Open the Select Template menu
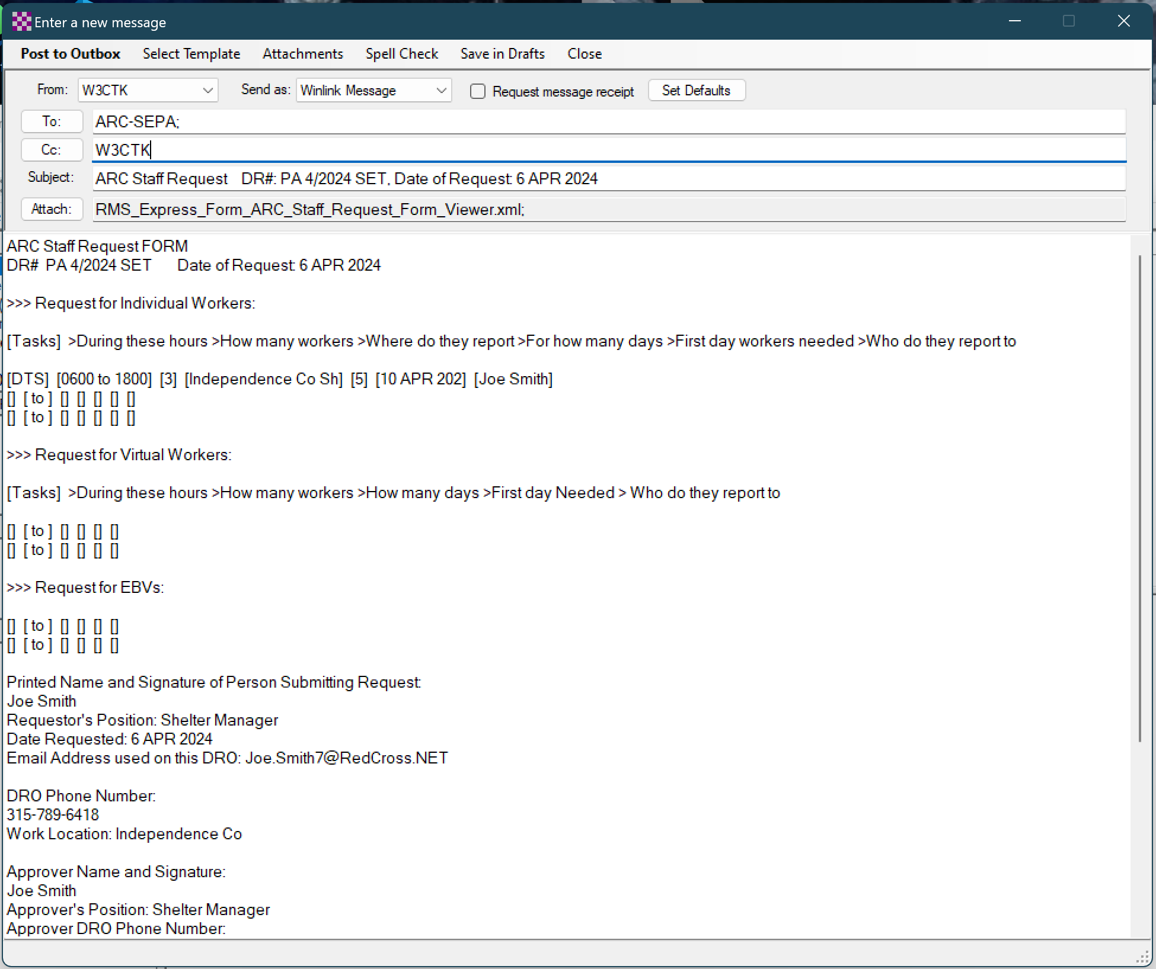This screenshot has height=969, width=1156. pos(191,54)
